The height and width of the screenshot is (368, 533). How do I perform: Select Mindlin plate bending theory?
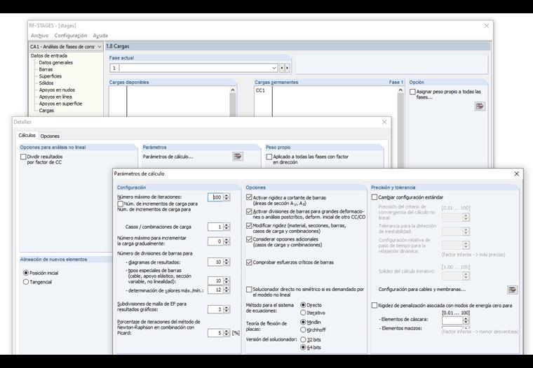pos(303,322)
